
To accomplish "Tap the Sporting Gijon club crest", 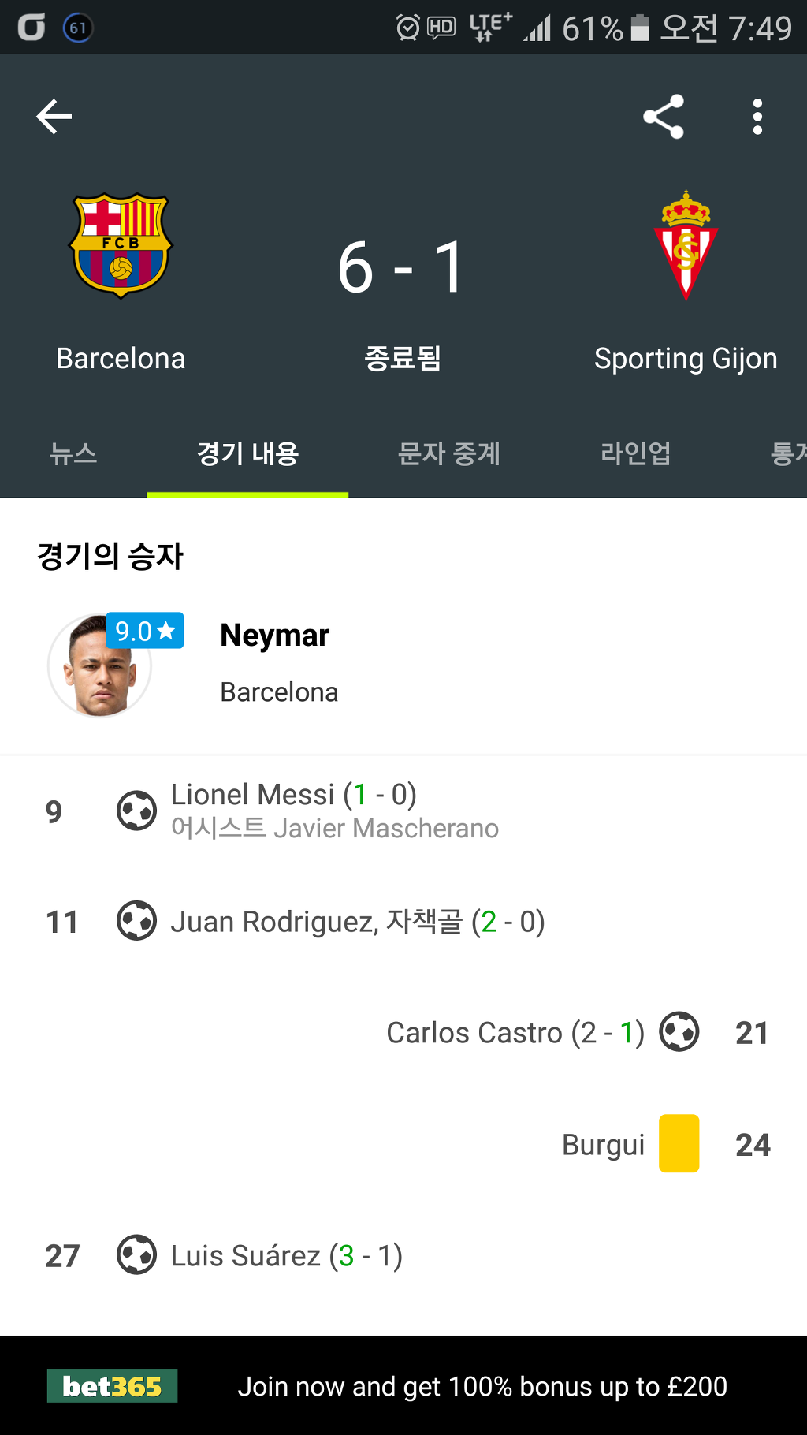I will [x=686, y=245].
